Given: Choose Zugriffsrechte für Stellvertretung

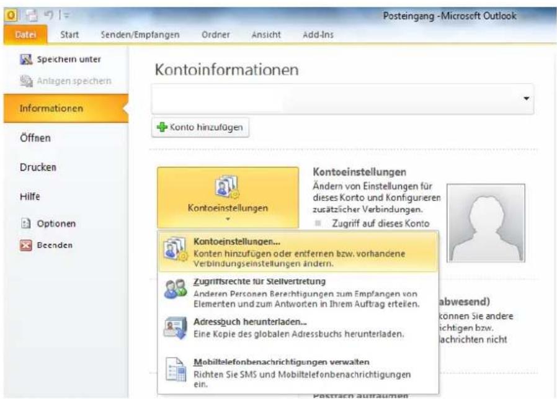Looking at the screenshot, I should [x=298, y=292].
